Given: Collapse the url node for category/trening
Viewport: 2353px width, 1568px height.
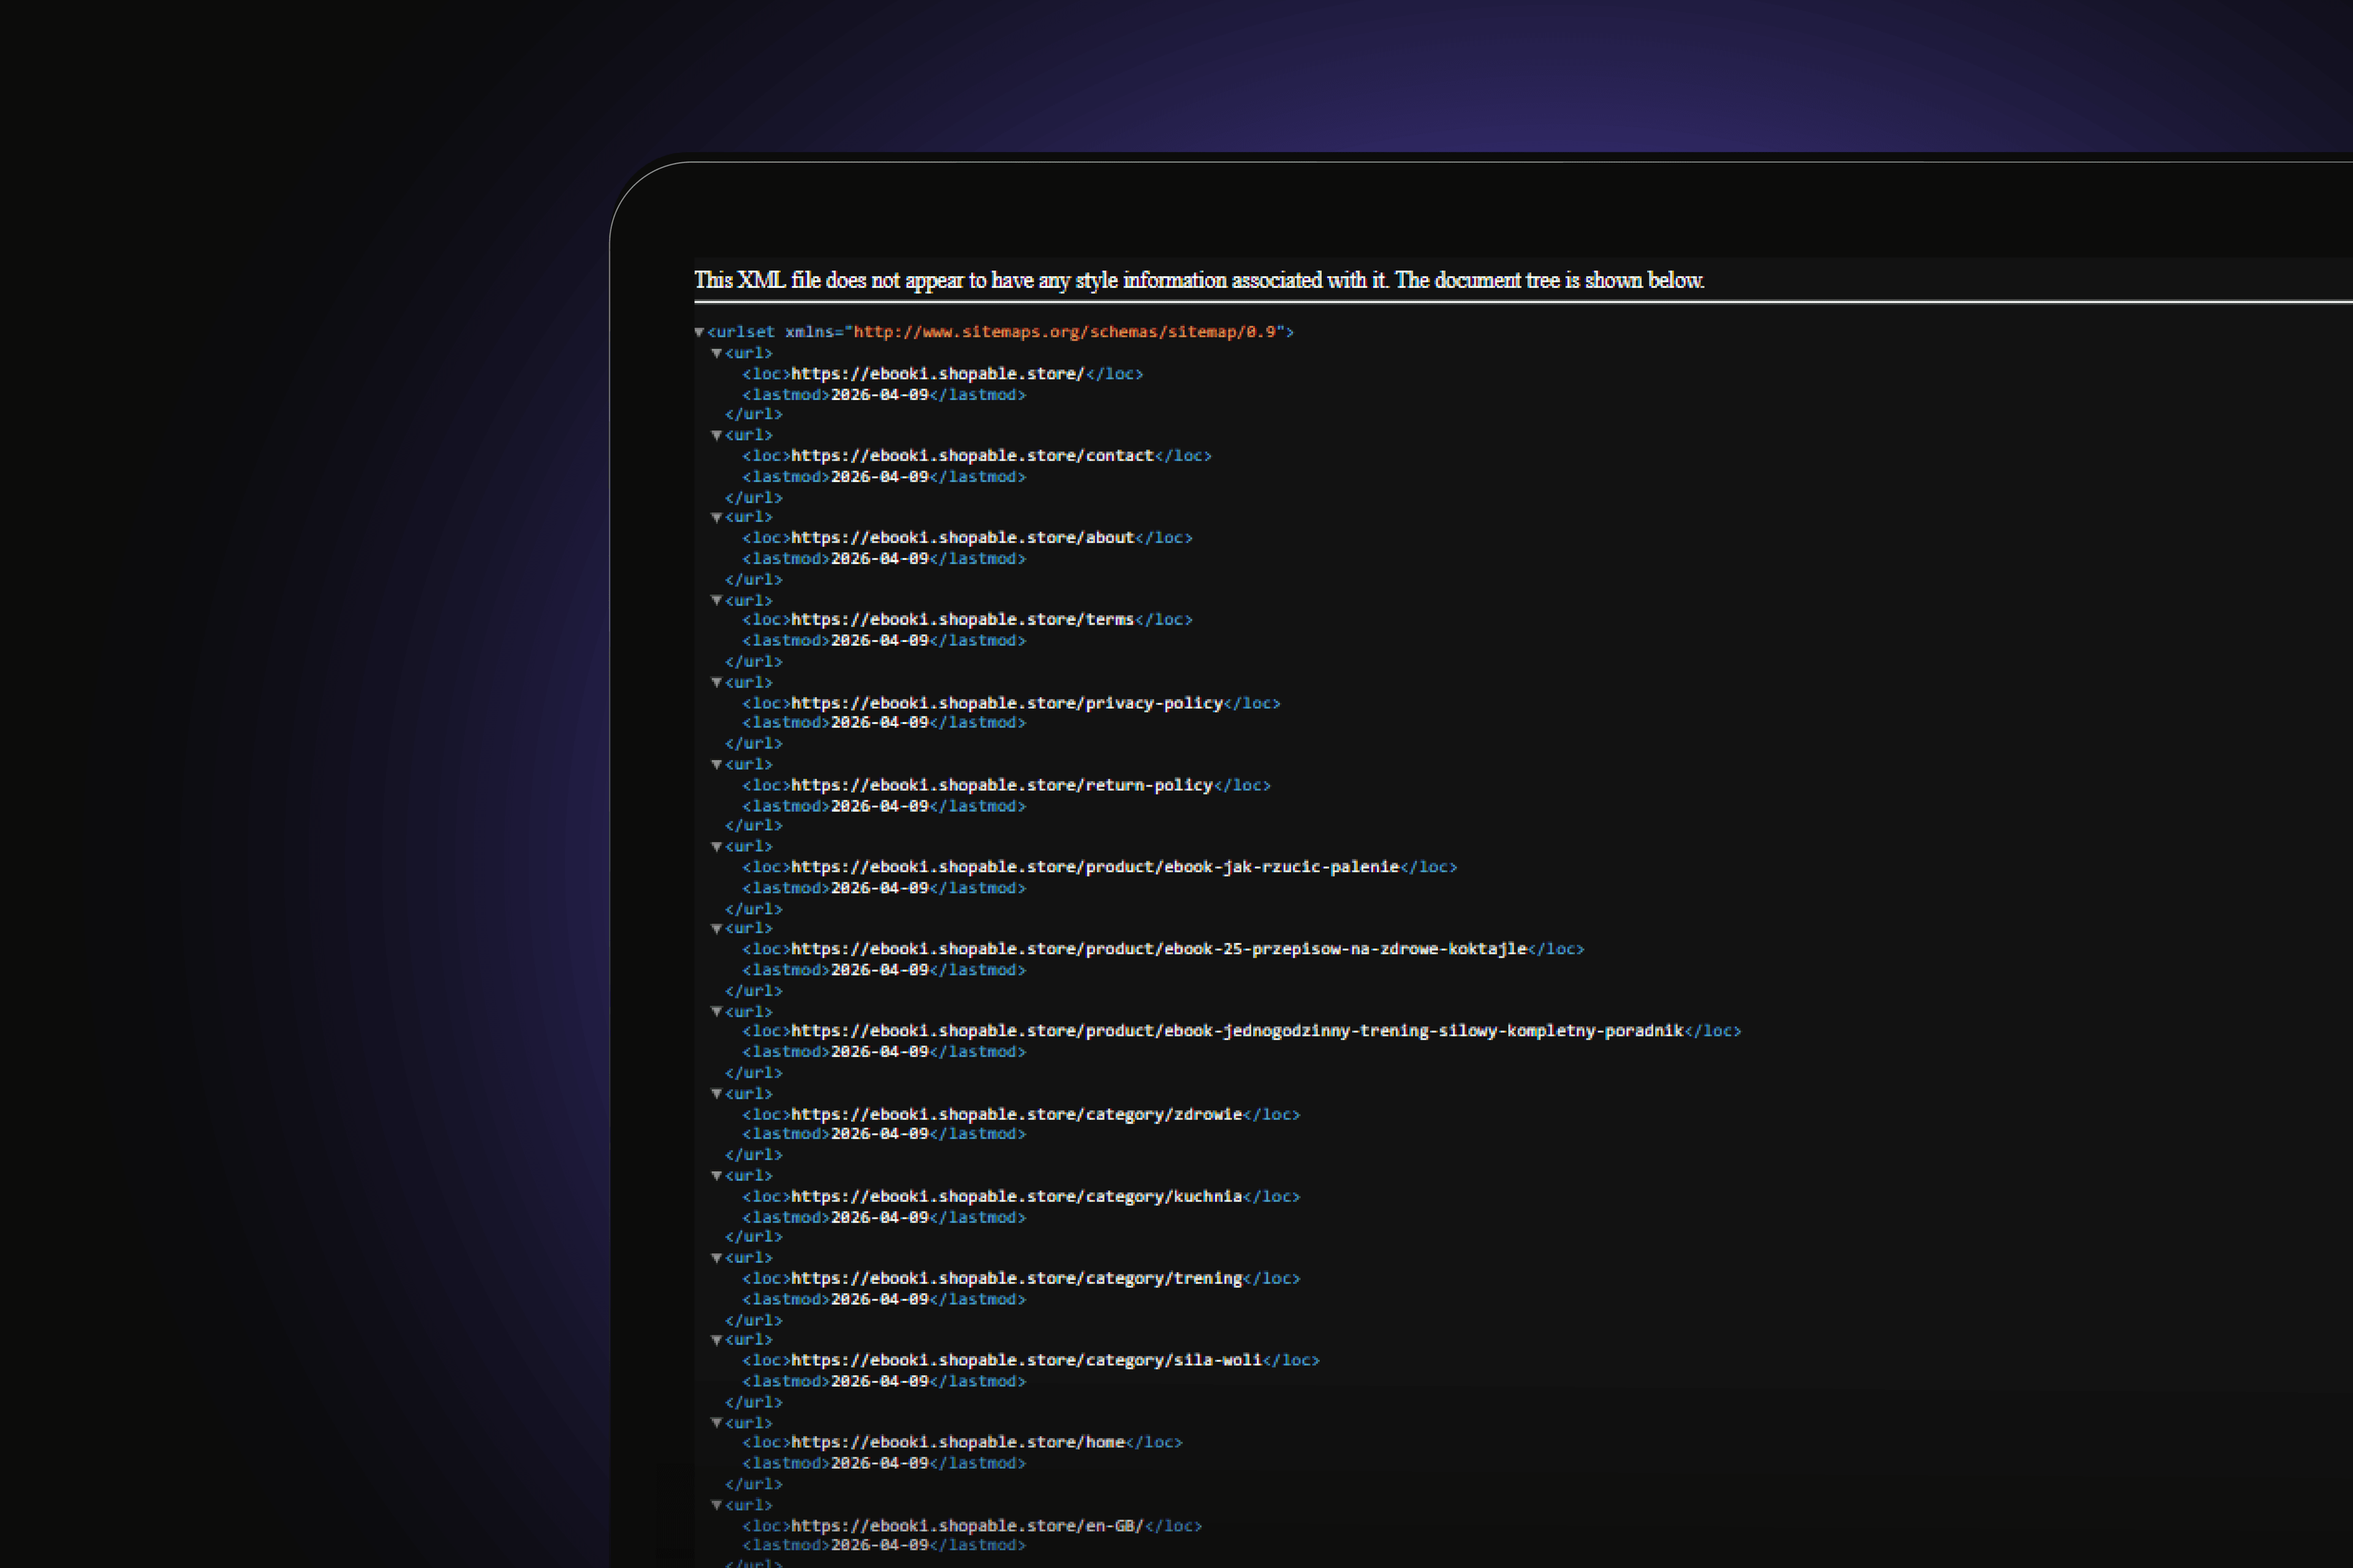Looking at the screenshot, I should [x=716, y=1257].
